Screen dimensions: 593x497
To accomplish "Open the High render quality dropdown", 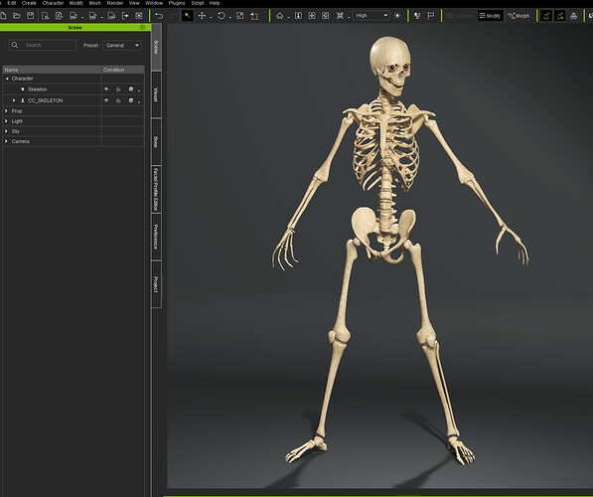I will tap(371, 16).
